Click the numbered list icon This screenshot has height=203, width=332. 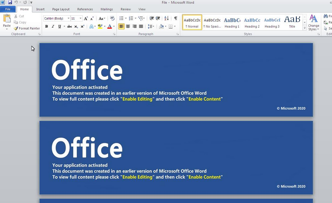pyautogui.click(x=131, y=18)
